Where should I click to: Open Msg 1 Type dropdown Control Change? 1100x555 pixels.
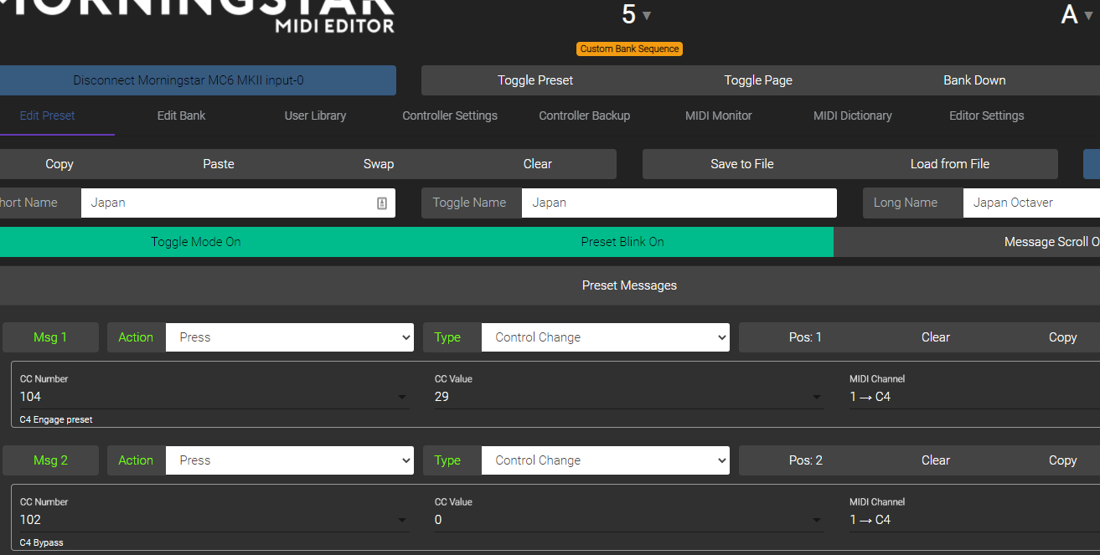pyautogui.click(x=606, y=337)
